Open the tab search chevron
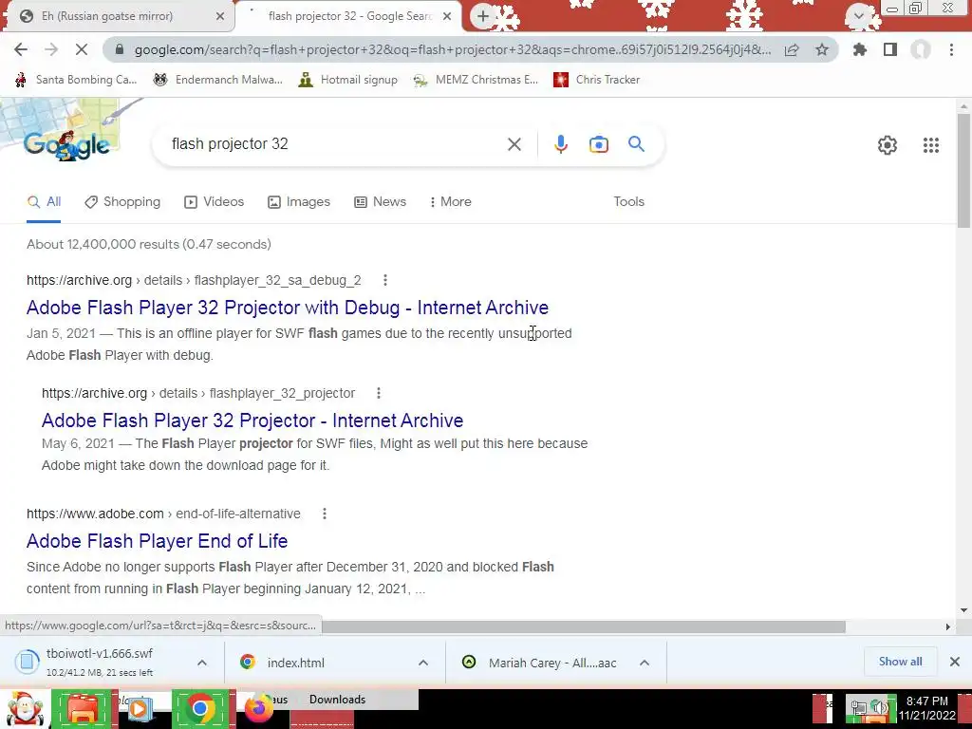Image resolution: width=972 pixels, height=729 pixels. [858, 15]
